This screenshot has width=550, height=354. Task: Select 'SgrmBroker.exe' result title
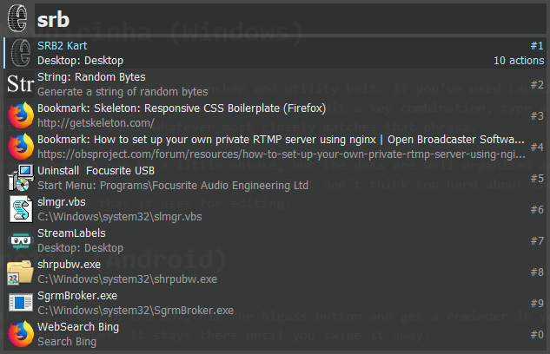click(77, 296)
